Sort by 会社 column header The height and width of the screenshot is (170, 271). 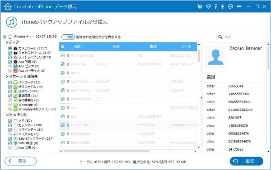click(116, 46)
